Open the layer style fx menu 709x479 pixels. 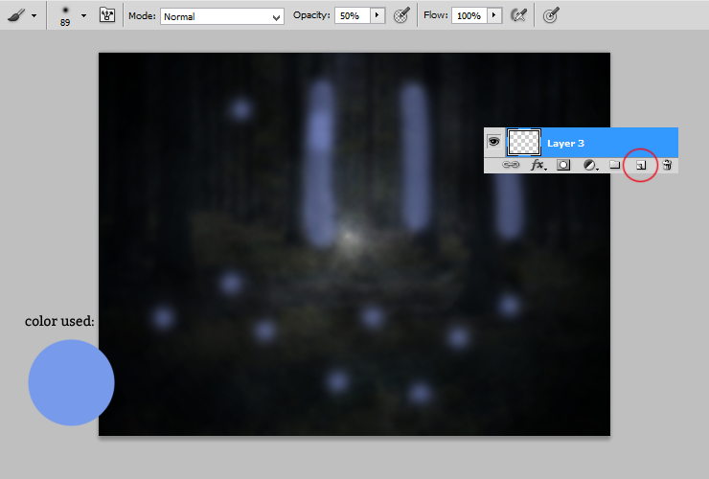point(538,165)
